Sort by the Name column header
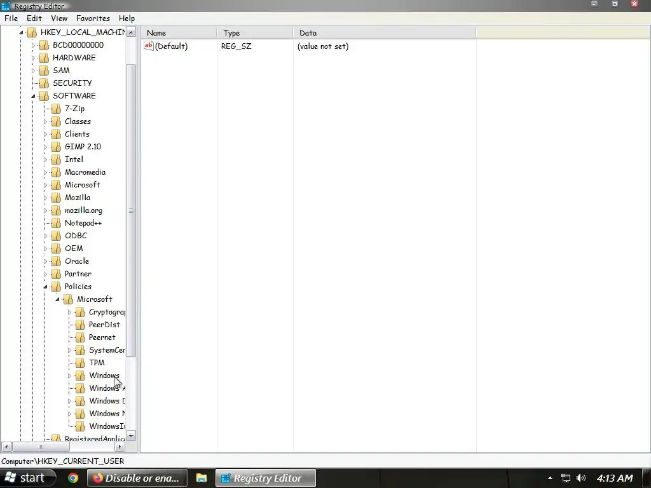This screenshot has width=651, height=488. 179,33
